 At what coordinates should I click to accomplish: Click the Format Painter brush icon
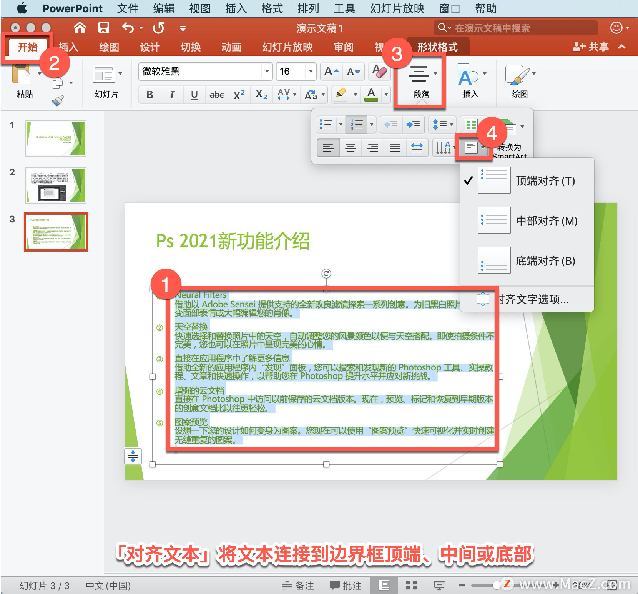[58, 101]
